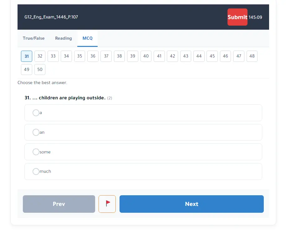Navigate to question 35

pos(80,56)
